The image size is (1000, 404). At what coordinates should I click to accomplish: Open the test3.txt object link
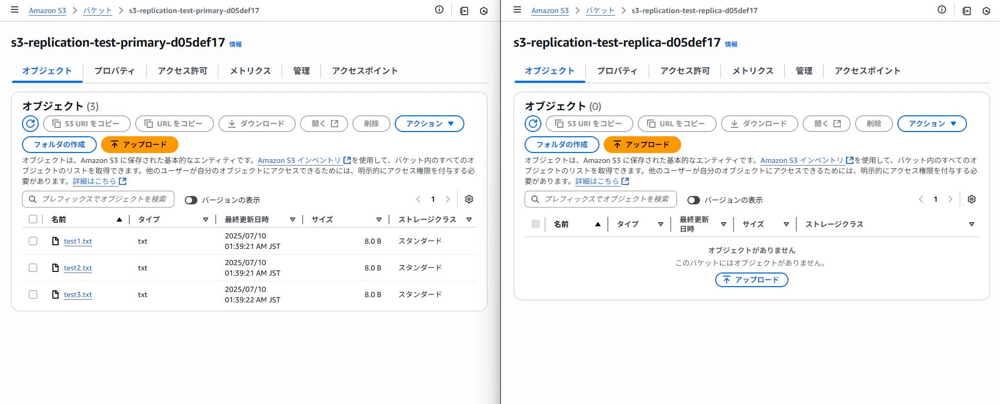(x=77, y=294)
